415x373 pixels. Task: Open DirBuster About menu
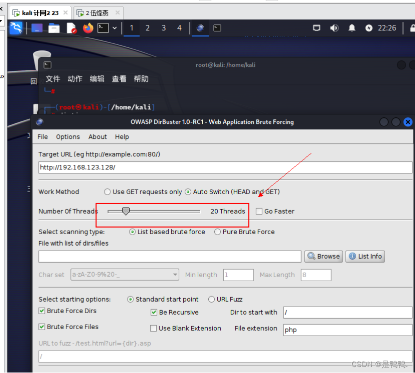click(98, 137)
